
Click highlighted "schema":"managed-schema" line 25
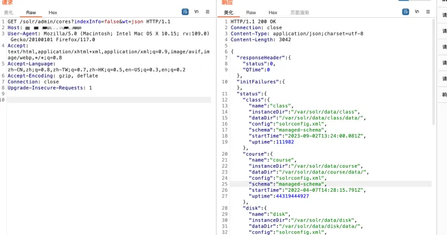[287, 184]
